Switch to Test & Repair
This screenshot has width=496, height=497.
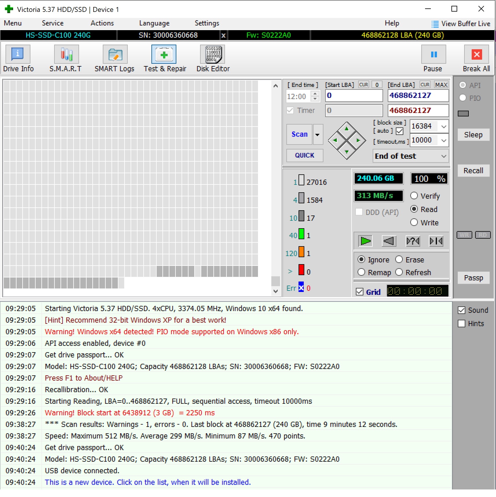[x=164, y=59]
